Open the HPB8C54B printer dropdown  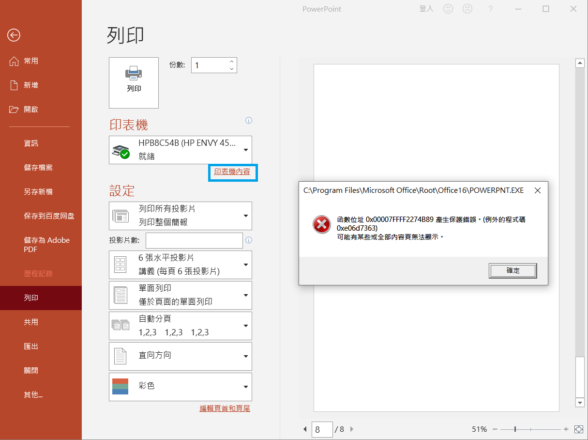pyautogui.click(x=181, y=150)
